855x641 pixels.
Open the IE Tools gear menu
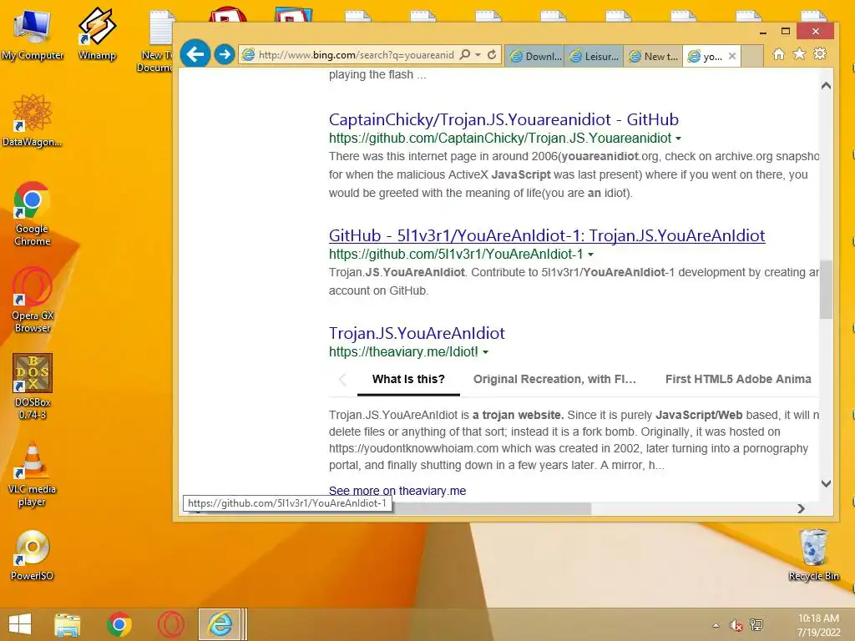(x=820, y=53)
